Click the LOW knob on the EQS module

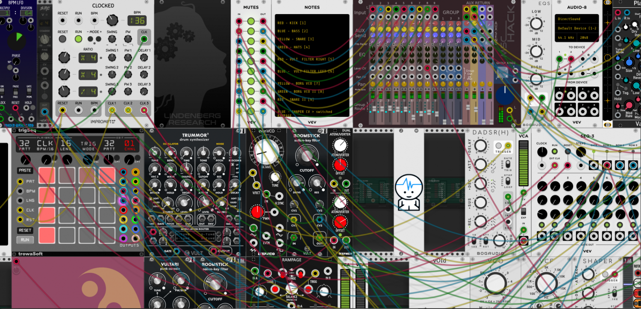[x=536, y=23]
